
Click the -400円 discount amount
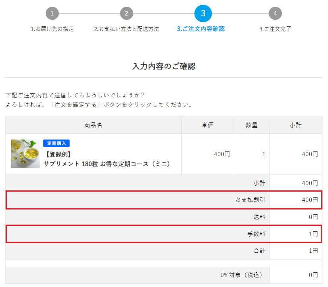point(309,200)
